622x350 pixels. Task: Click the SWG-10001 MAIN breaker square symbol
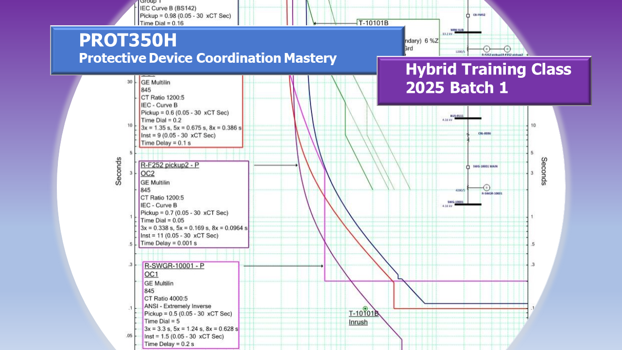pos(468,166)
